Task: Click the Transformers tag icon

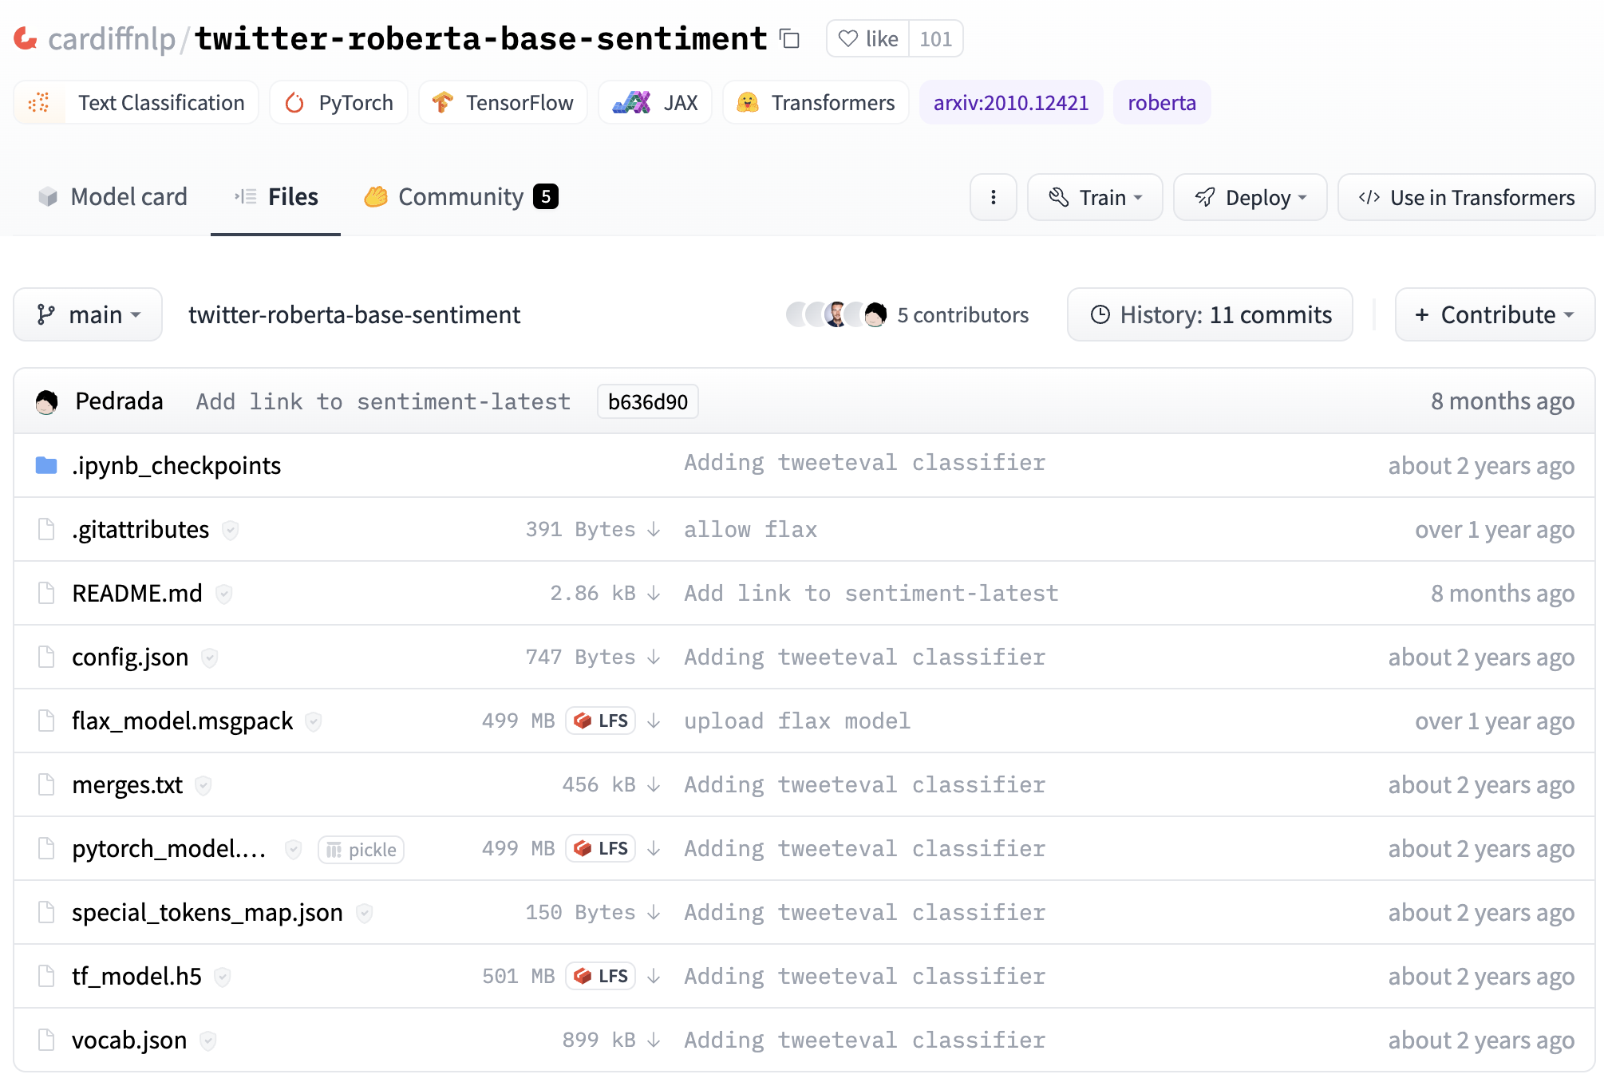Action: coord(746,103)
